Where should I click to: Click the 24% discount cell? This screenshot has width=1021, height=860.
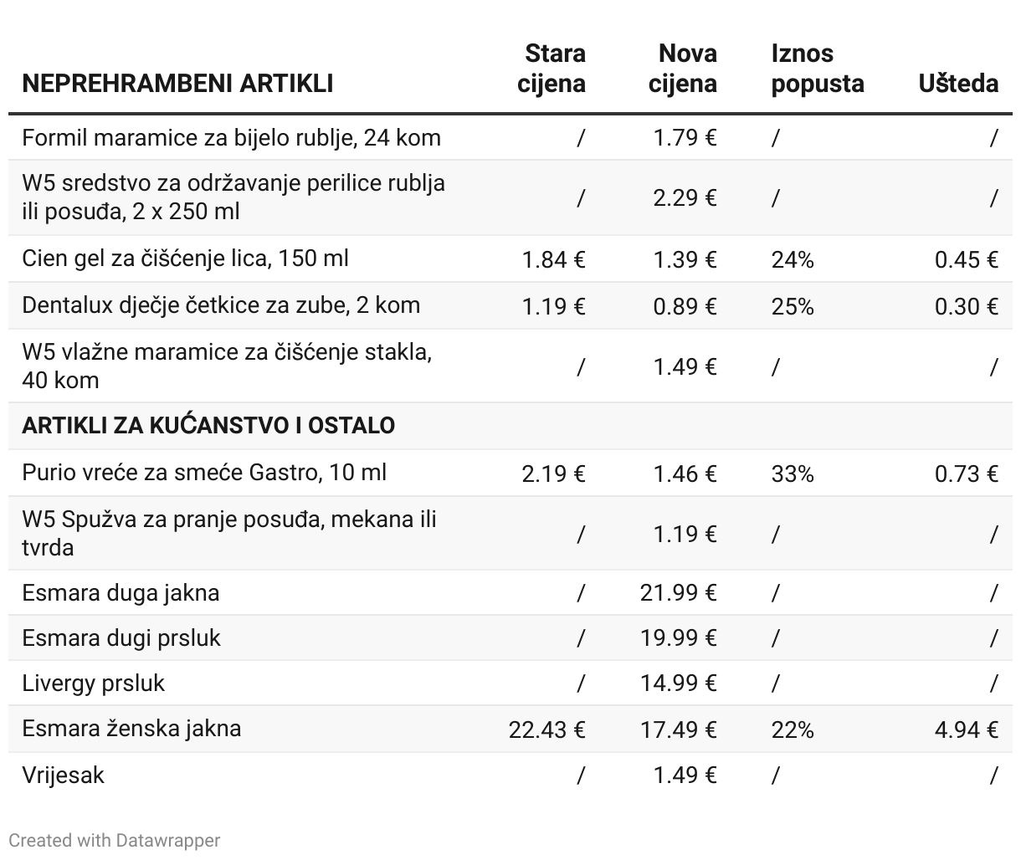tap(792, 259)
